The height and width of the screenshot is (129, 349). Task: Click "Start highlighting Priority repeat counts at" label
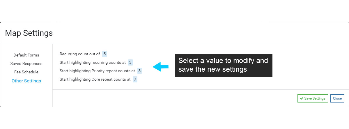pyautogui.click(x=97, y=71)
